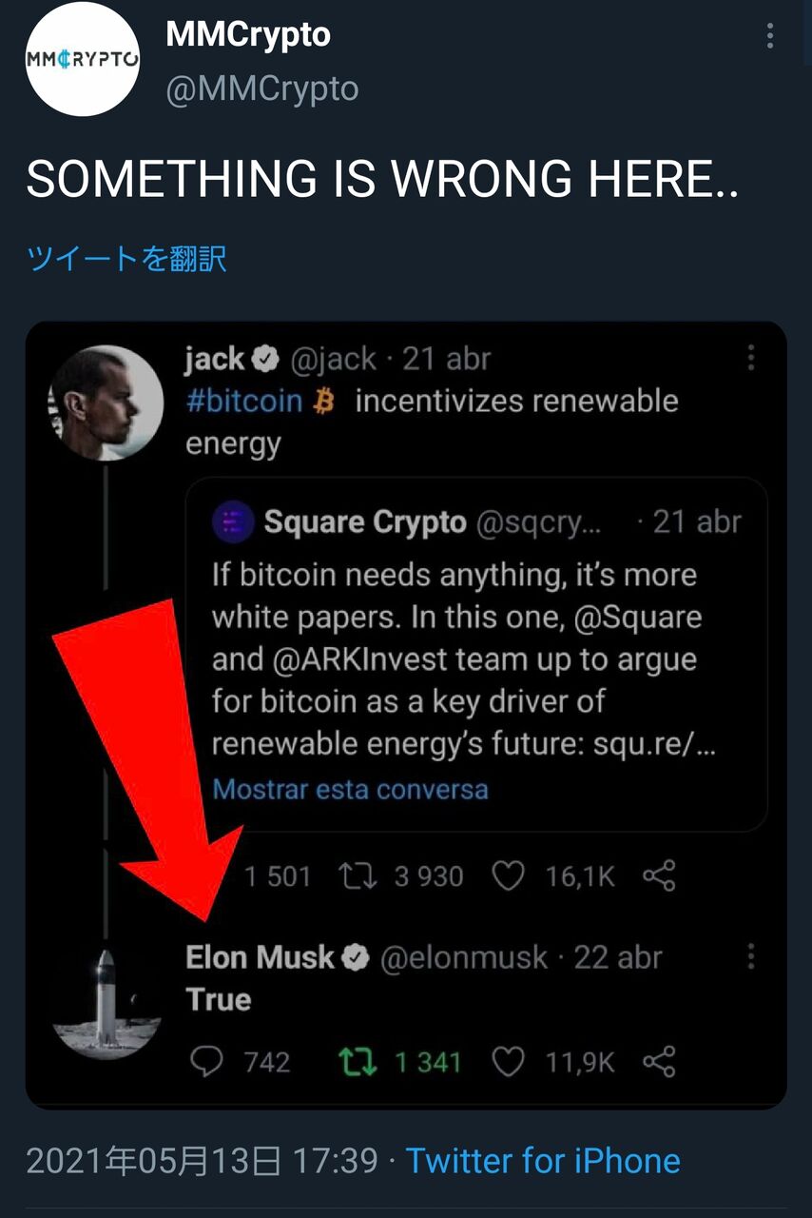Tap the ツイートを翻訳 translate link
812x1218 pixels.
(126, 259)
